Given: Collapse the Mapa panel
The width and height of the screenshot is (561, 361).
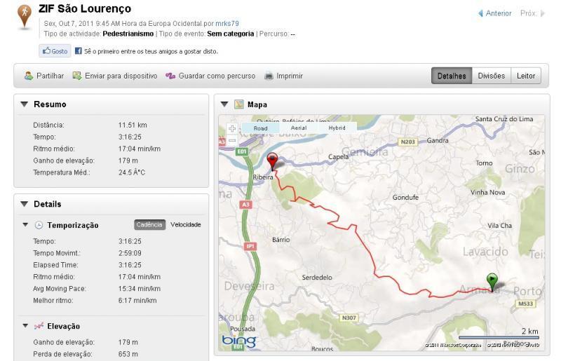Looking at the screenshot, I should click(x=224, y=104).
